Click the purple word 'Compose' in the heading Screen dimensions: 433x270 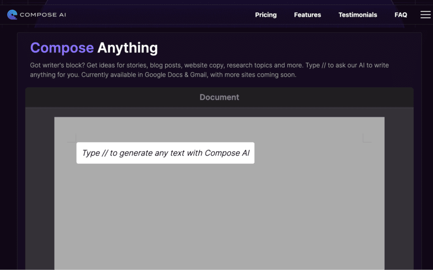point(62,48)
